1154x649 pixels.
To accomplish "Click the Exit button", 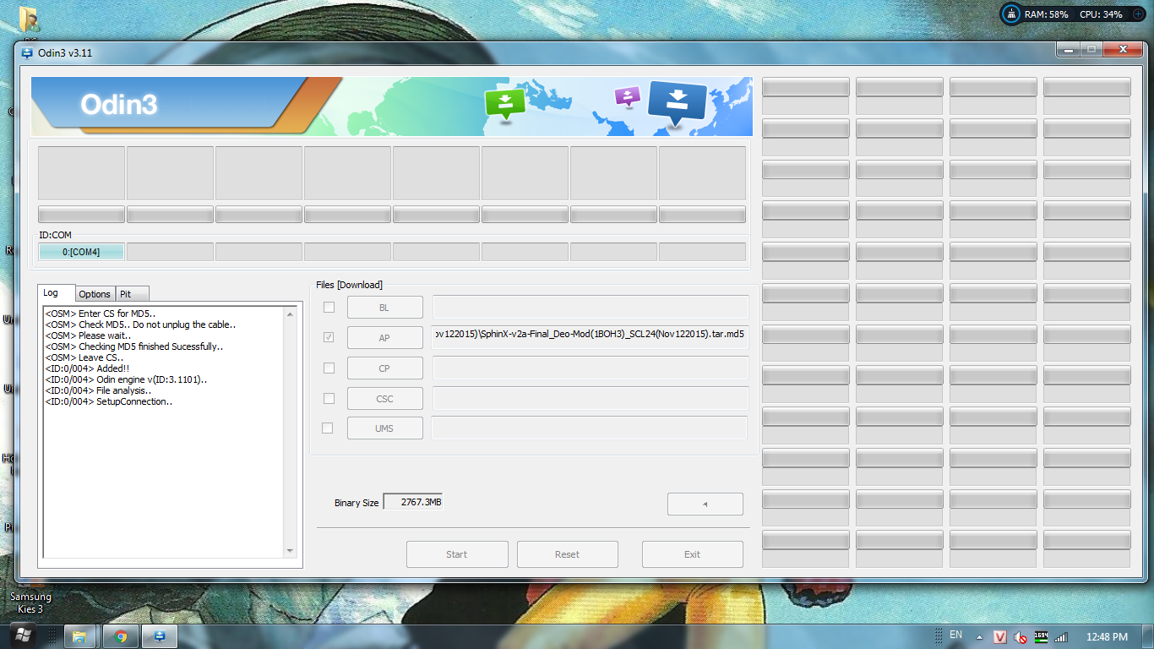I will point(693,554).
